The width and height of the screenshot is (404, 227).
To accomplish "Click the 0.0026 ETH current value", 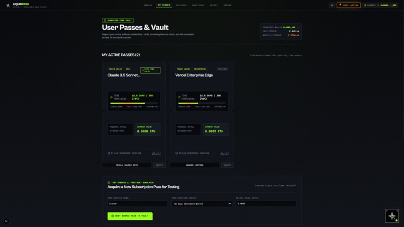I will pos(146,131).
